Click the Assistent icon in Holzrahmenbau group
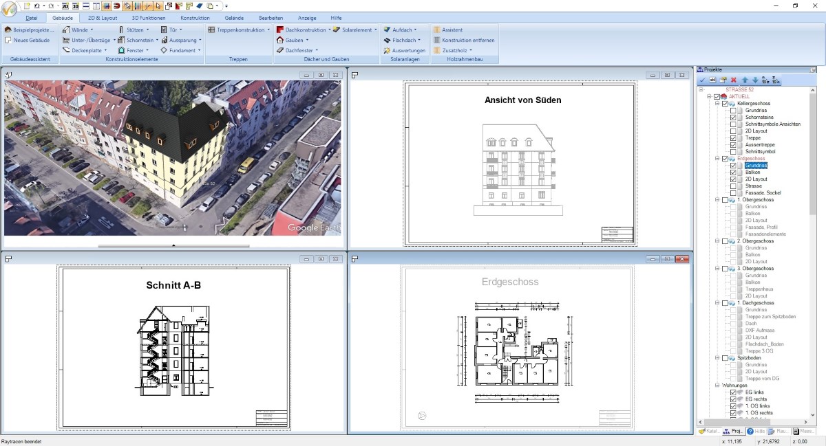 tap(436, 30)
